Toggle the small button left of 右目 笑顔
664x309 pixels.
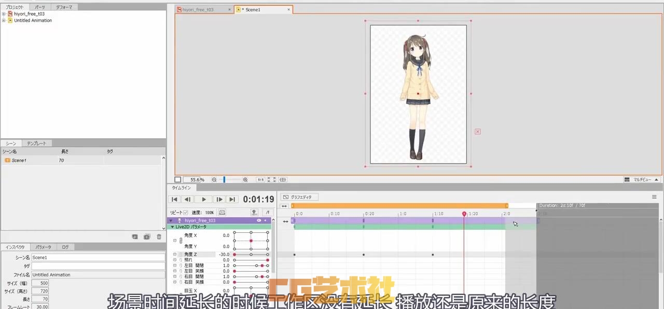pyautogui.click(x=175, y=282)
